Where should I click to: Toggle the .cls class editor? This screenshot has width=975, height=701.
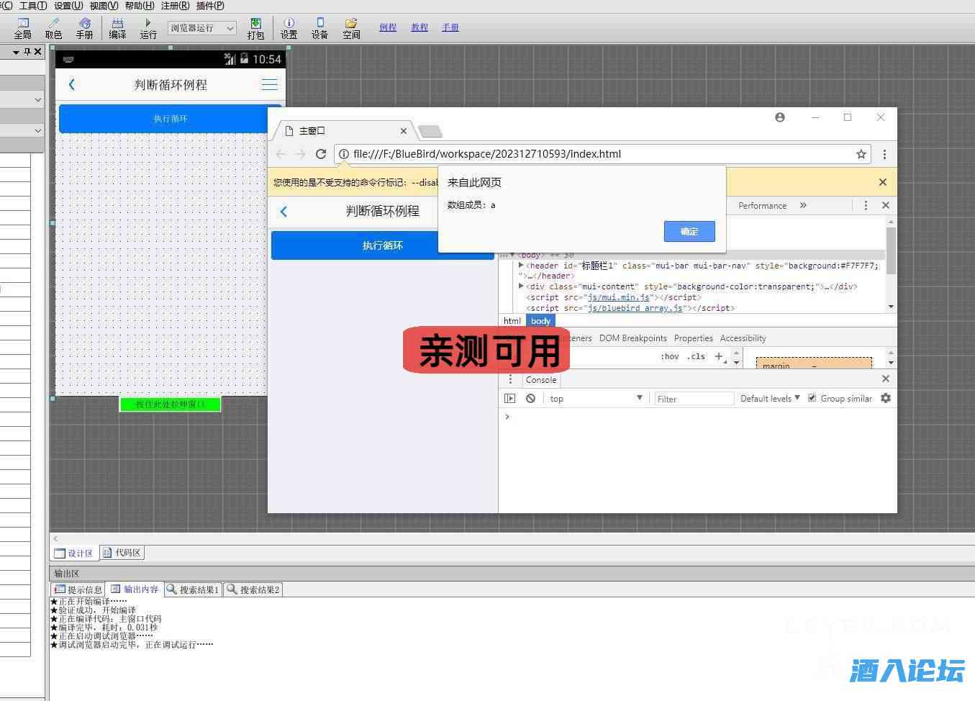[696, 356]
